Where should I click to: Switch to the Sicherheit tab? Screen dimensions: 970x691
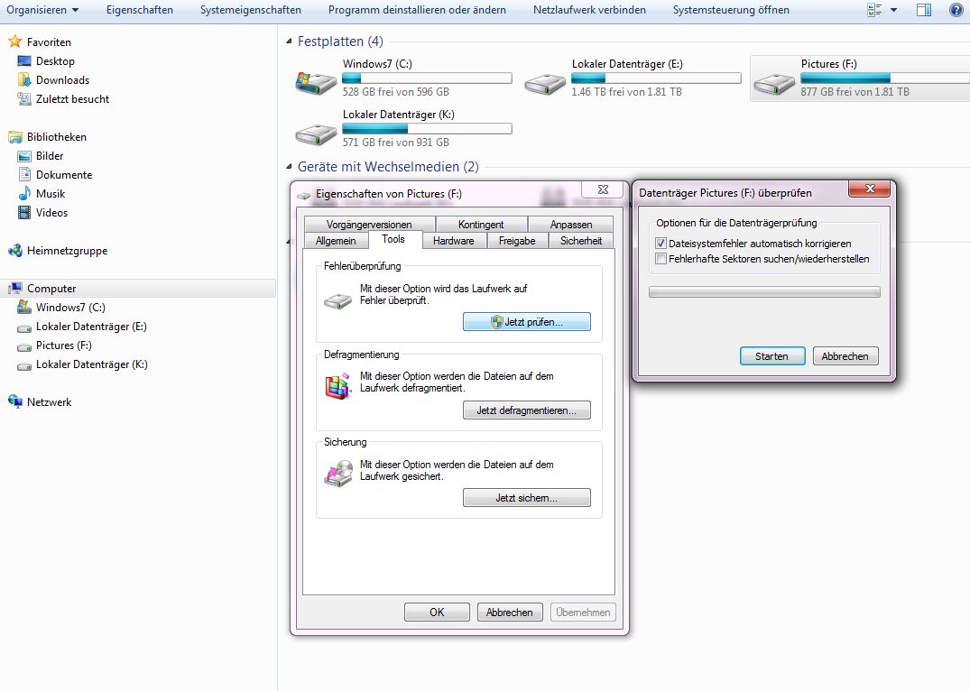580,241
